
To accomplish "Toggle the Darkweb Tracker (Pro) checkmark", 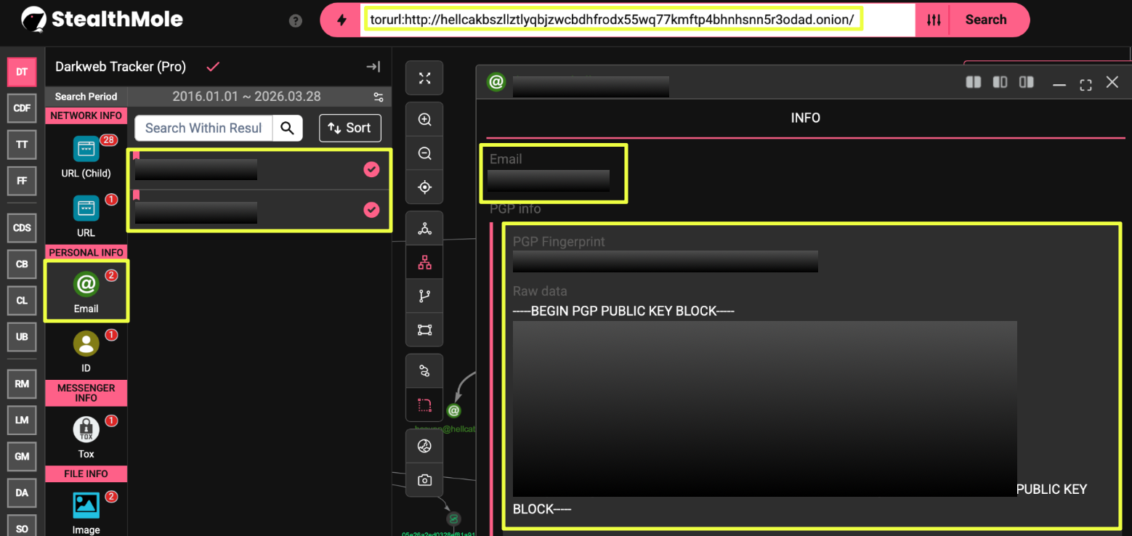I will click(213, 67).
